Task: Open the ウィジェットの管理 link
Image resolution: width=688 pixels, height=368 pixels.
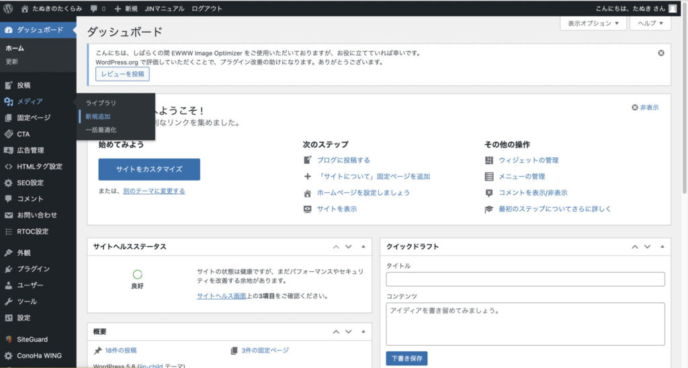Action: 528,160
